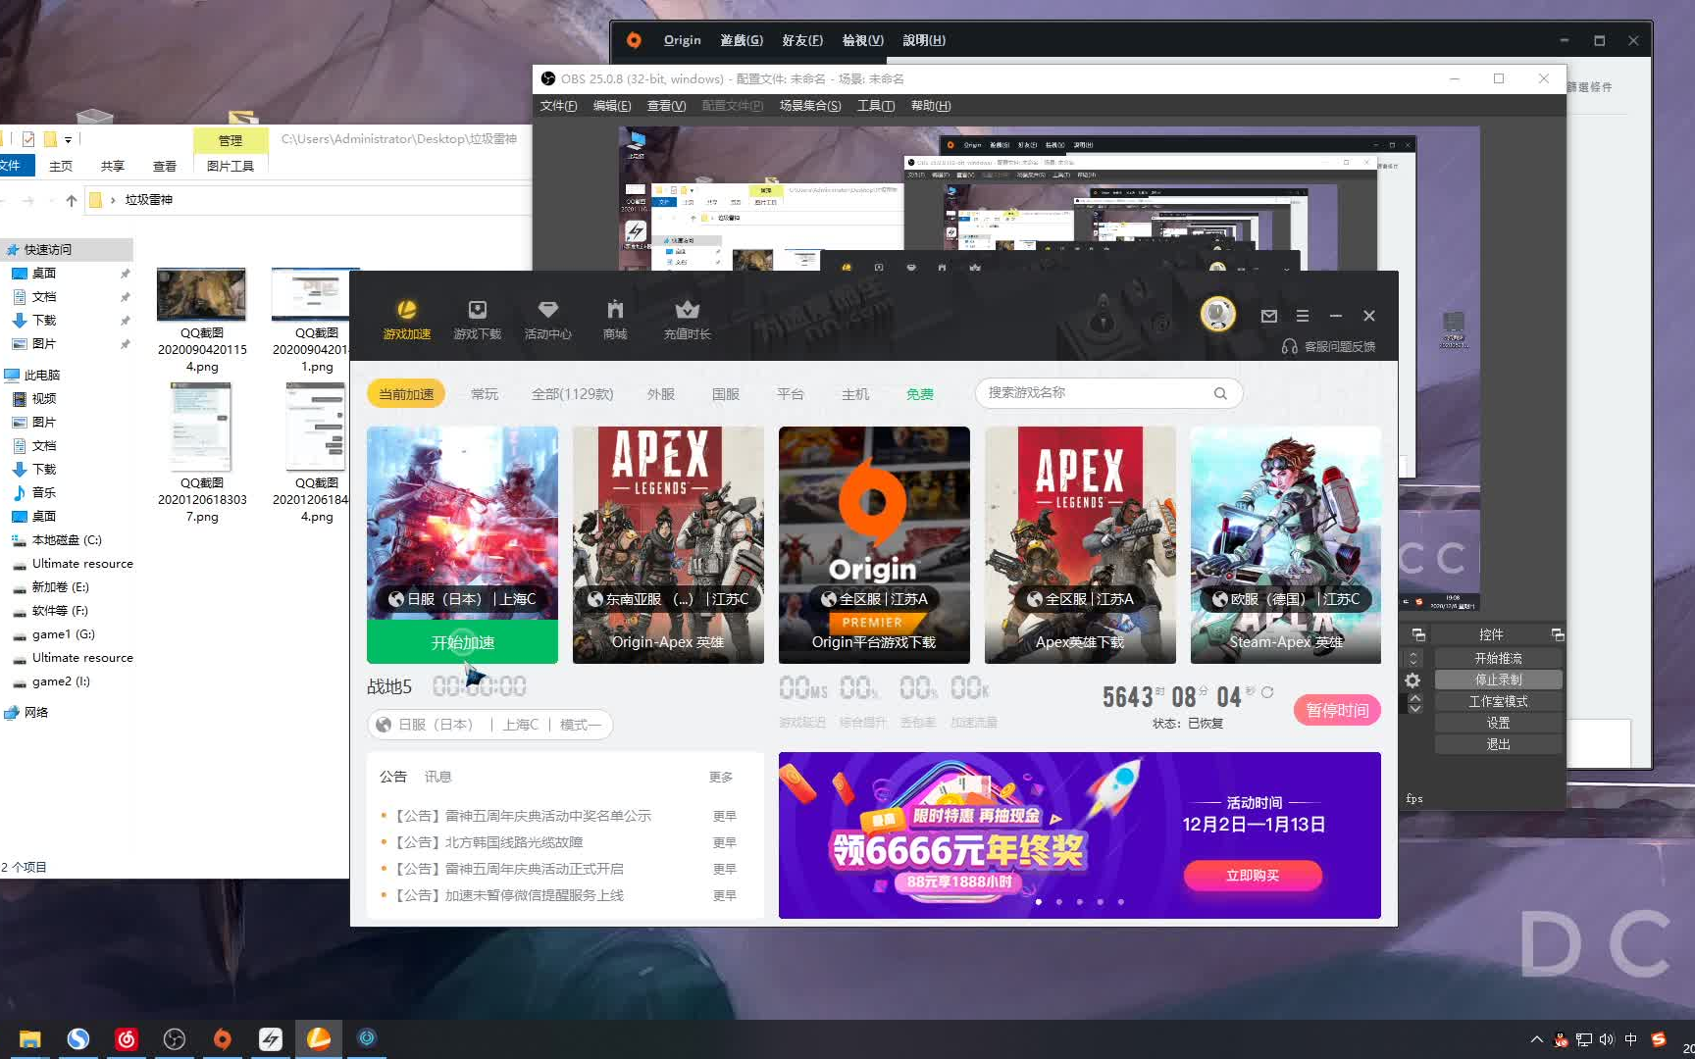This screenshot has height=1059, width=1695.
Task: Open the hamburger menu icon in accelerator
Action: pos(1303,316)
